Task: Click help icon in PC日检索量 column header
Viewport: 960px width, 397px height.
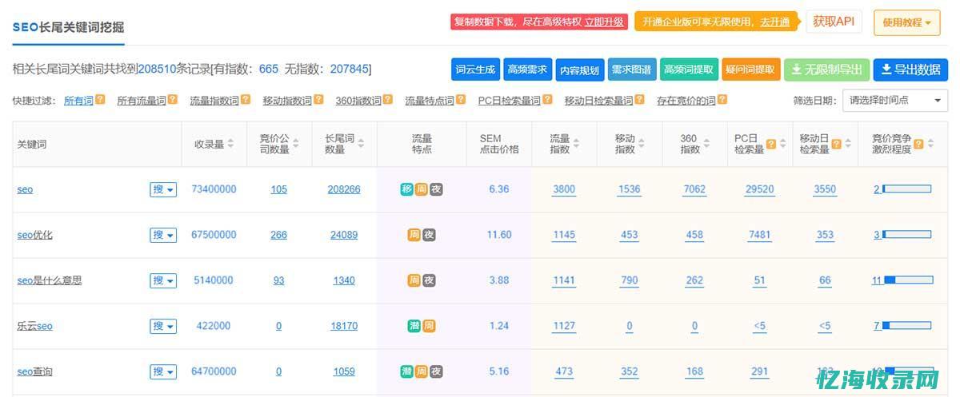Action: pos(771,145)
